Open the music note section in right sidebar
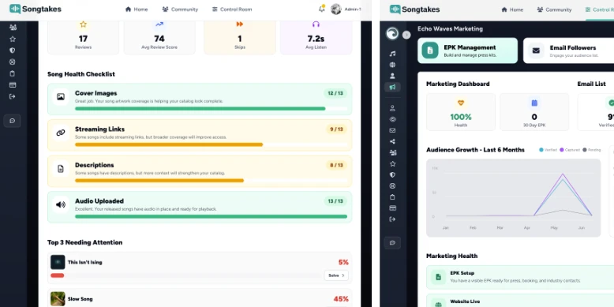The image size is (614, 307). [x=392, y=54]
